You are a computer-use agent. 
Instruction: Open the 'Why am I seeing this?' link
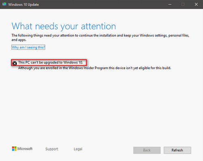click(28, 47)
